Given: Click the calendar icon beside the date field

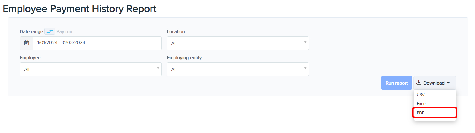Looking at the screenshot, I should pos(27,43).
